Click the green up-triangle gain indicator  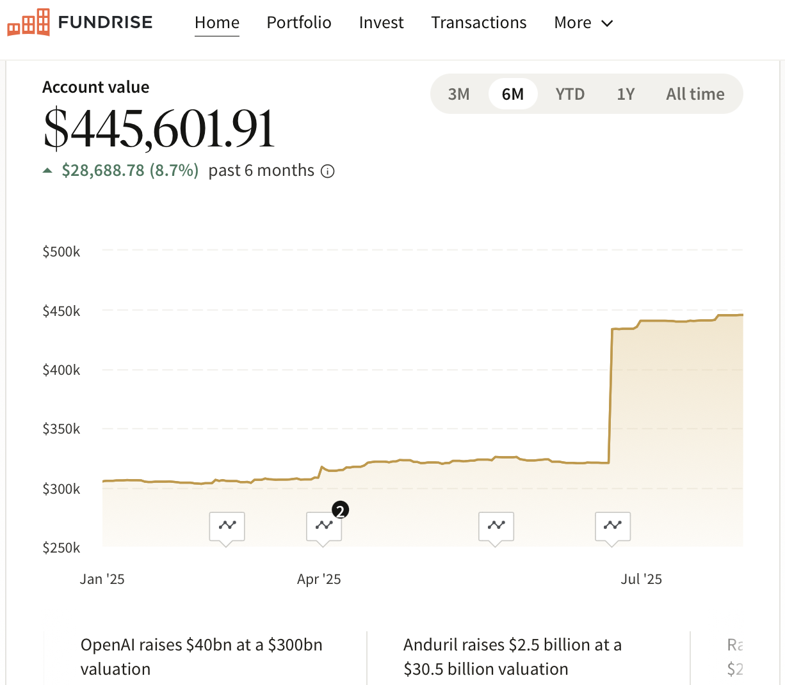[47, 171]
